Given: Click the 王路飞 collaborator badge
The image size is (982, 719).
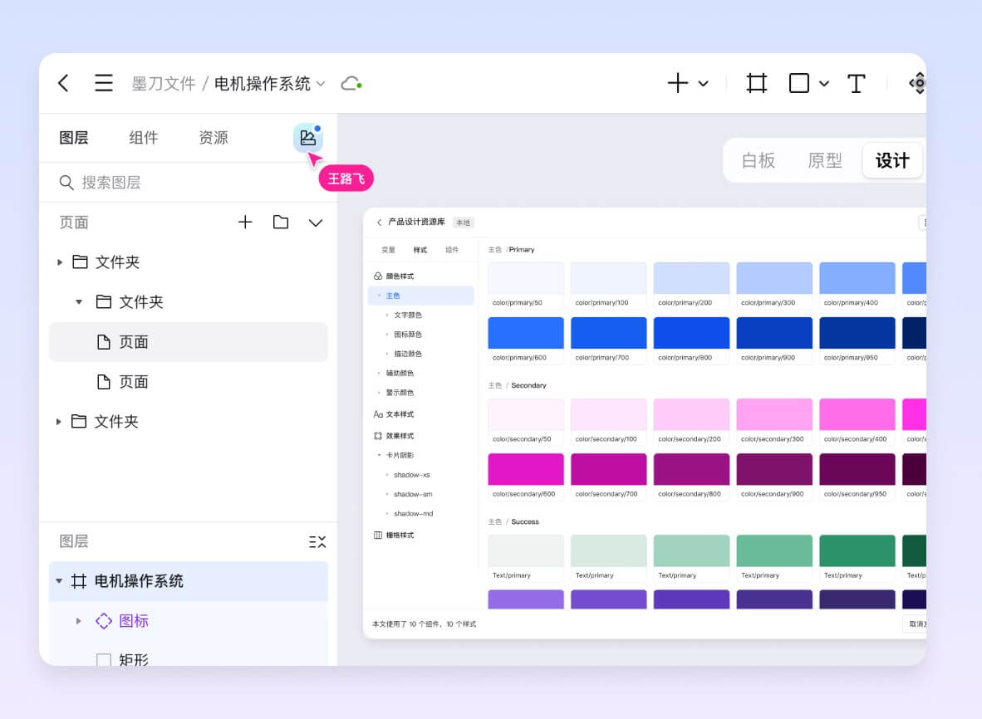Looking at the screenshot, I should [346, 178].
